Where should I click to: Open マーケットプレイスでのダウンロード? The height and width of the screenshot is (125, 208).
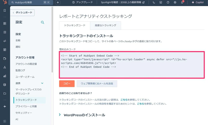[29, 91]
